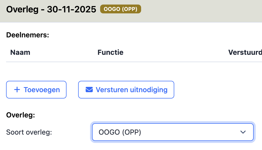
Task: Click the gold OOGO (OPP) badge
Action: (120, 9)
